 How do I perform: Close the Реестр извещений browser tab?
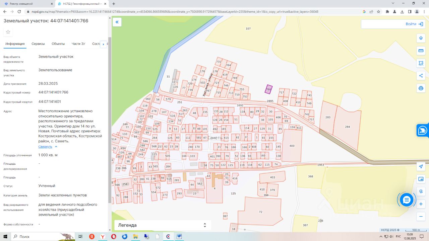point(51,4)
